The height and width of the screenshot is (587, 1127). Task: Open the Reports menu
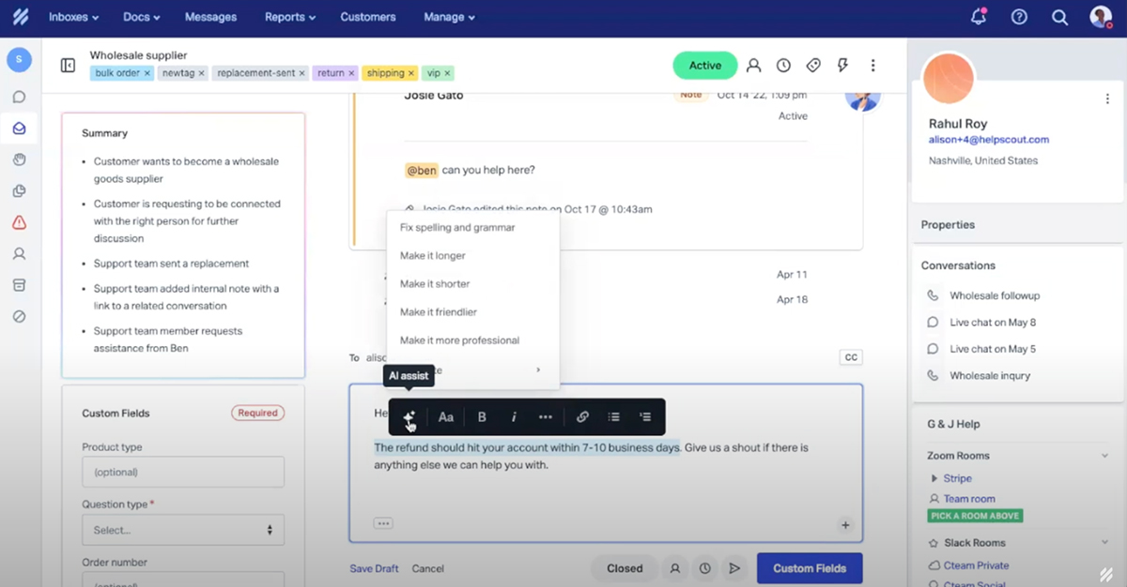[289, 17]
